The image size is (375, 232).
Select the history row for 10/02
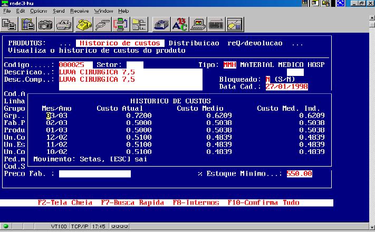[185, 152]
